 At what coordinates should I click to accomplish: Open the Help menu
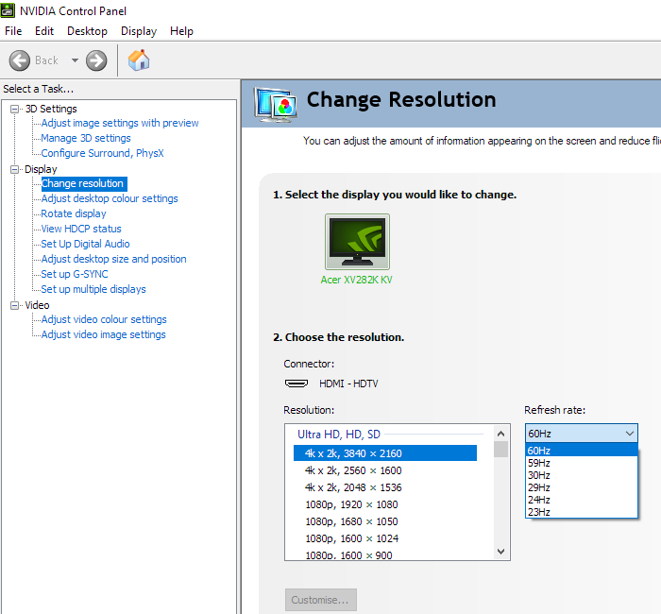click(181, 31)
